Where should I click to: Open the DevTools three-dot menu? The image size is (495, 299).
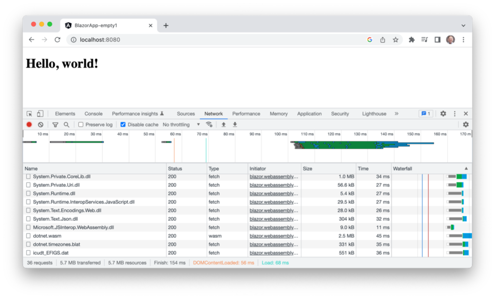(x=454, y=113)
